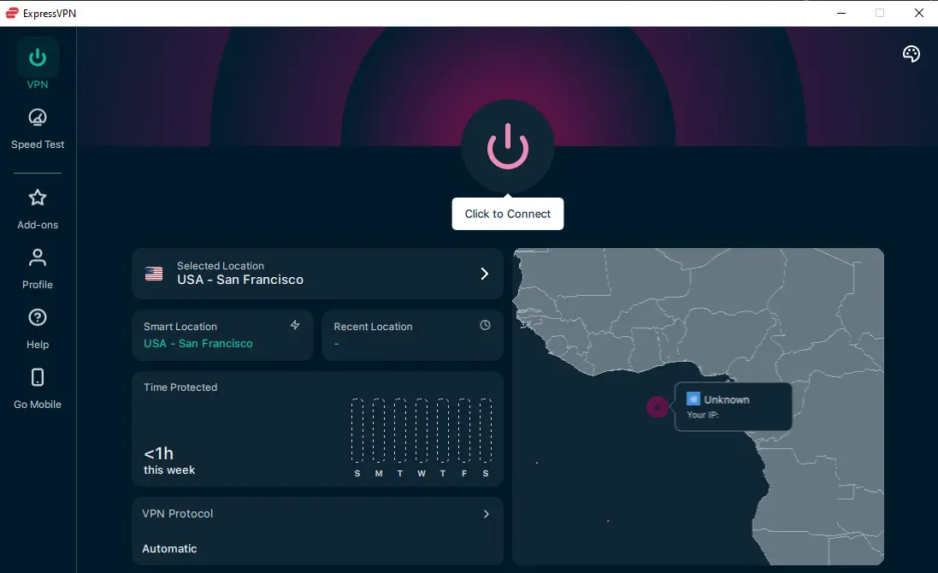938x573 pixels.
Task: Click the USA flag icon
Action: [154, 274]
